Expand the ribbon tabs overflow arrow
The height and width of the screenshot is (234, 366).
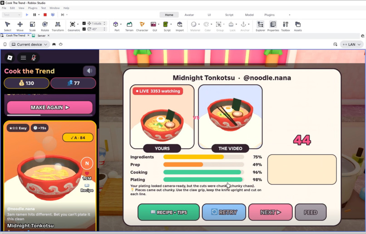coord(289,15)
